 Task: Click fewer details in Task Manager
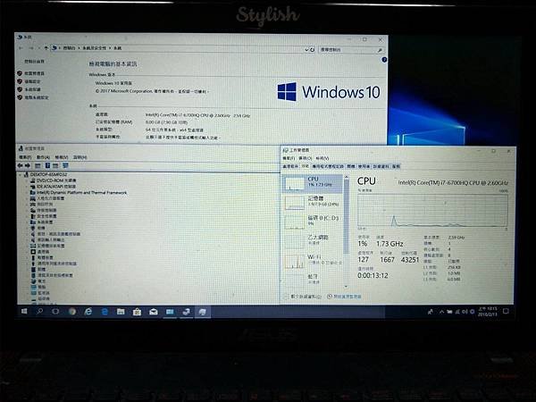tap(304, 297)
